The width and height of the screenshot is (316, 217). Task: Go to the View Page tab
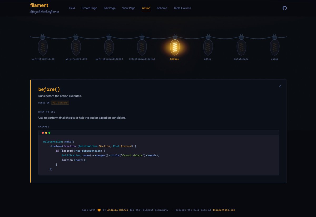click(x=129, y=8)
